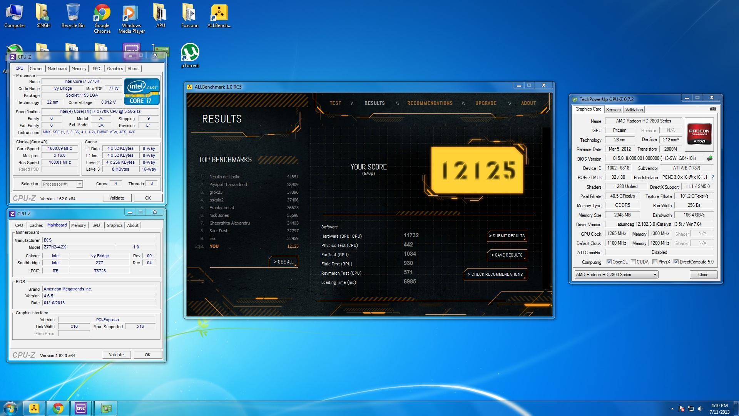Click the GPU-Z BIOS save icon

click(710, 158)
